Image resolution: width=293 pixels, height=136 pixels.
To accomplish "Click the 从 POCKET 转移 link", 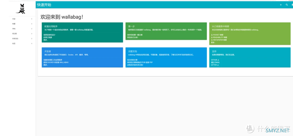I will coord(217,35).
